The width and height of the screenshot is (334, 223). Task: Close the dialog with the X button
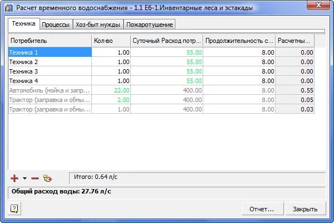[318, 5]
